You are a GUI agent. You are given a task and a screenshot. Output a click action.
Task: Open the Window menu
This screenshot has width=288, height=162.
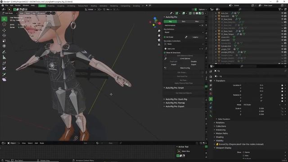click(x=26, y=5)
